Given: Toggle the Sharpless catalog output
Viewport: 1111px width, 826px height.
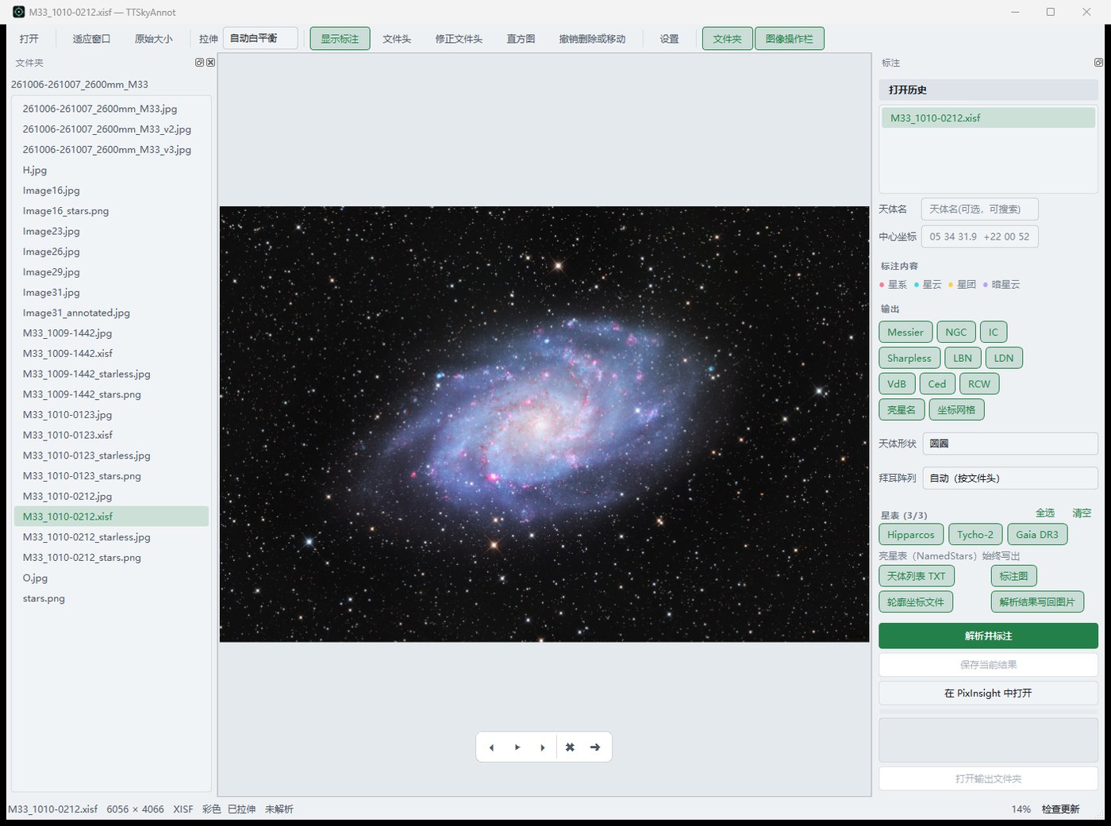Looking at the screenshot, I should [x=909, y=359].
